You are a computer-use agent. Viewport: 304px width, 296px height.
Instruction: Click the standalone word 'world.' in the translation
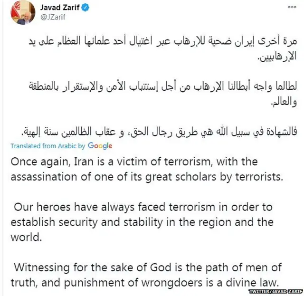(x=24, y=237)
